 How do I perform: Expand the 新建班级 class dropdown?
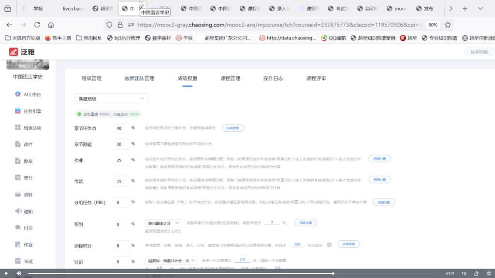[111, 98]
